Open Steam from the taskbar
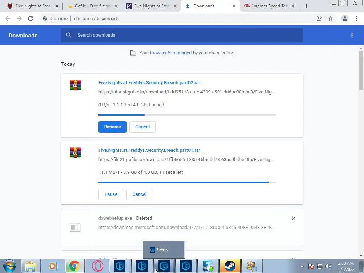Screen dimensions: 364x273 pos(230,266)
